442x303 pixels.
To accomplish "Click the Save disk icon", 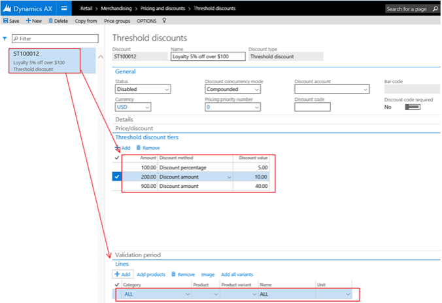I will pyautogui.click(x=5, y=21).
